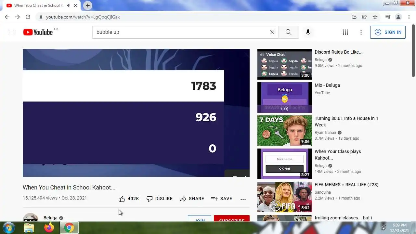Mute tab via speaker icon on tab
416x234 pixels.
point(68,6)
